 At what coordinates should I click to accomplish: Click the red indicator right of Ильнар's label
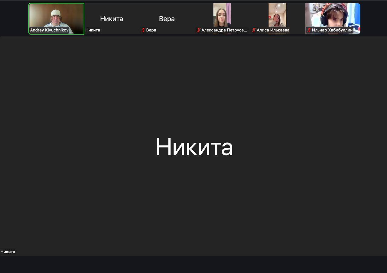pos(359,30)
